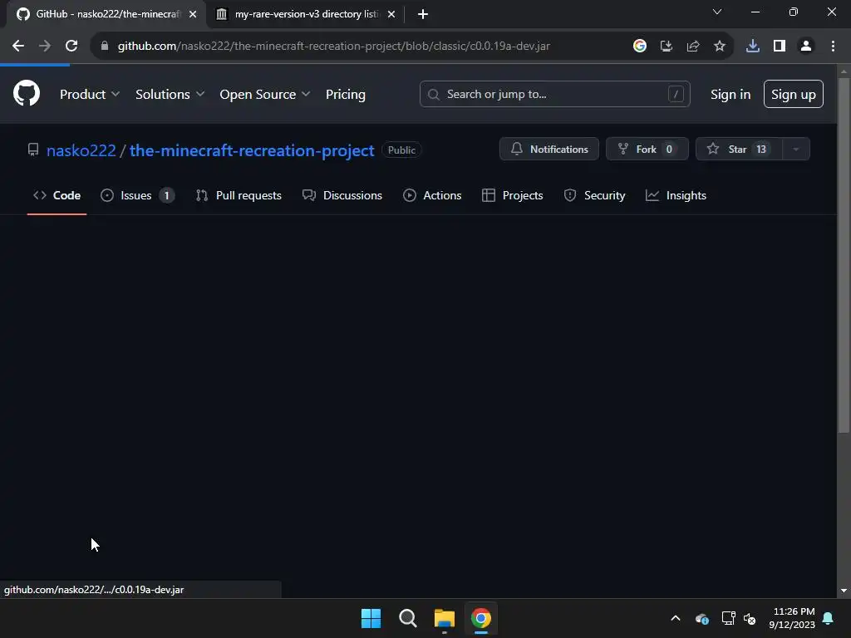Open the Pricing page
This screenshot has height=638, width=851.
coord(345,95)
